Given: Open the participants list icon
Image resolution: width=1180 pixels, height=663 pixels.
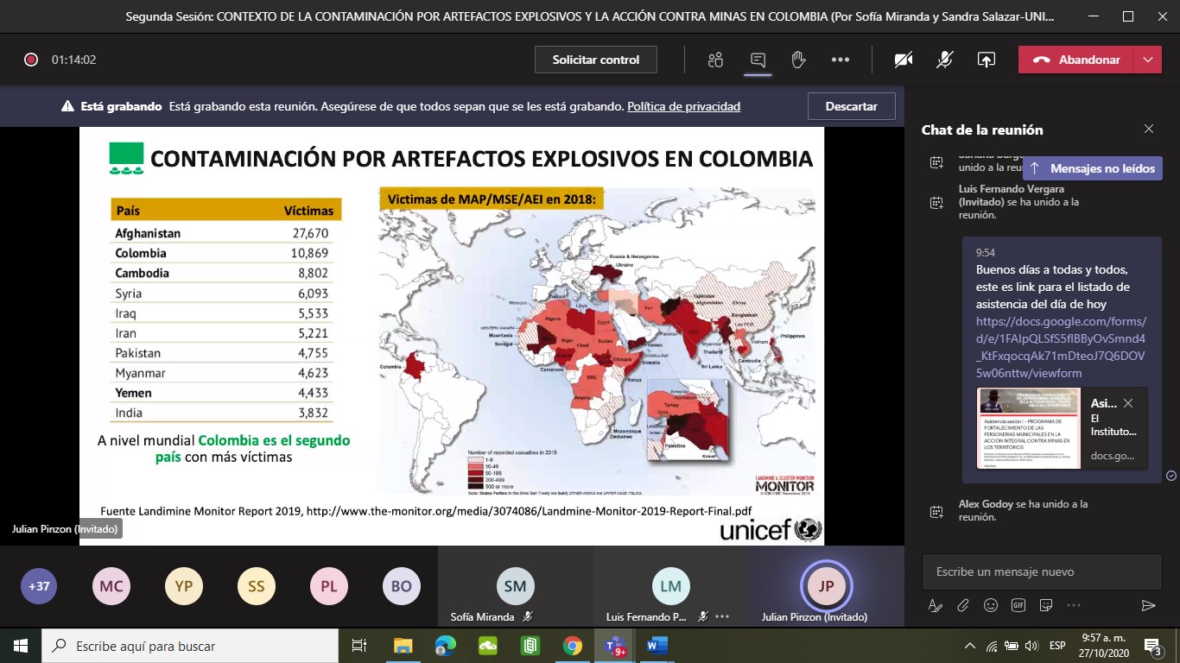Looking at the screenshot, I should (715, 60).
